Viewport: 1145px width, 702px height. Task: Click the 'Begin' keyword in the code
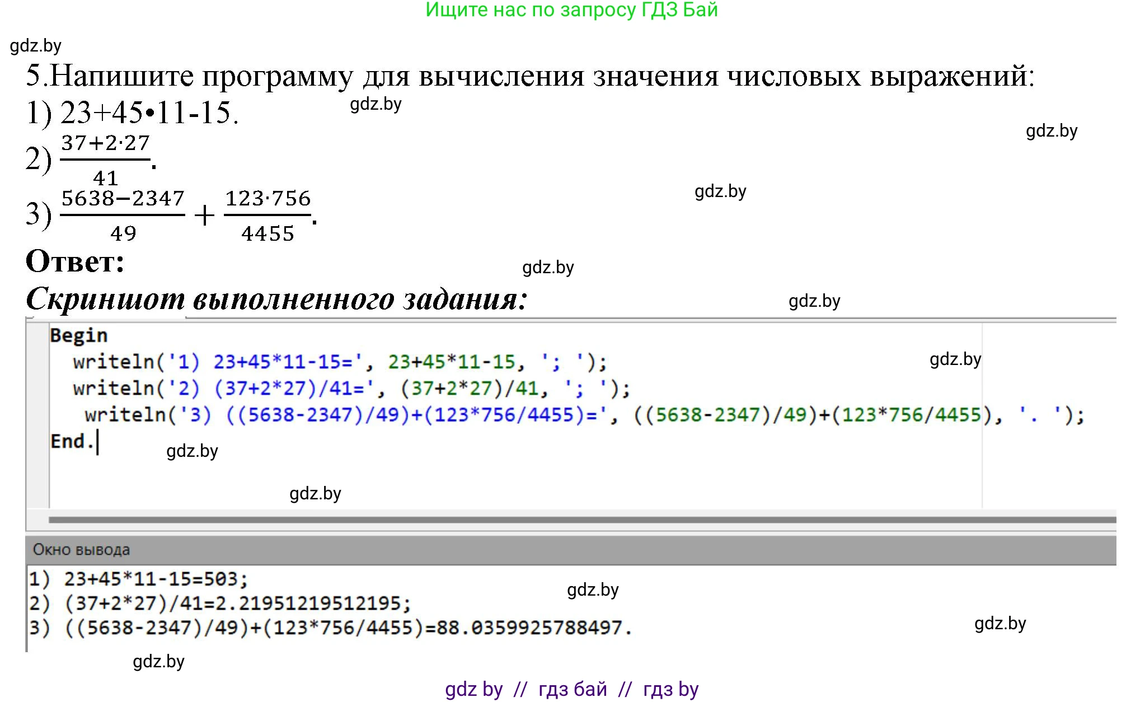coord(78,335)
